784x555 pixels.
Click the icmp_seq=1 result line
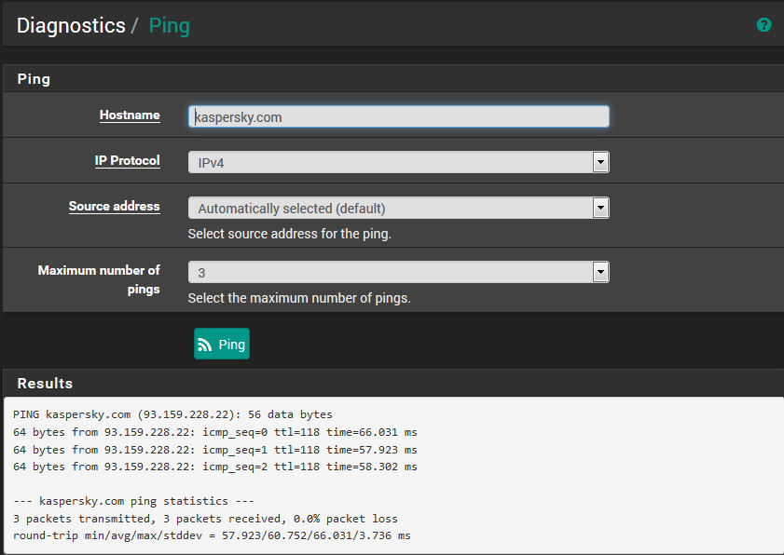(x=215, y=449)
